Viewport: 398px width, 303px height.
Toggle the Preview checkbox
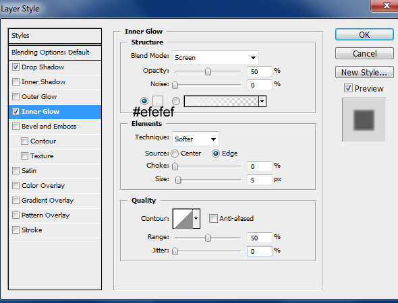click(x=348, y=88)
